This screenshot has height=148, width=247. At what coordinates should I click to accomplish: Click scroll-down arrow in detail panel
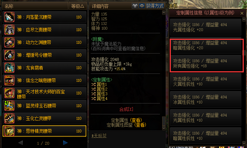point(164,128)
